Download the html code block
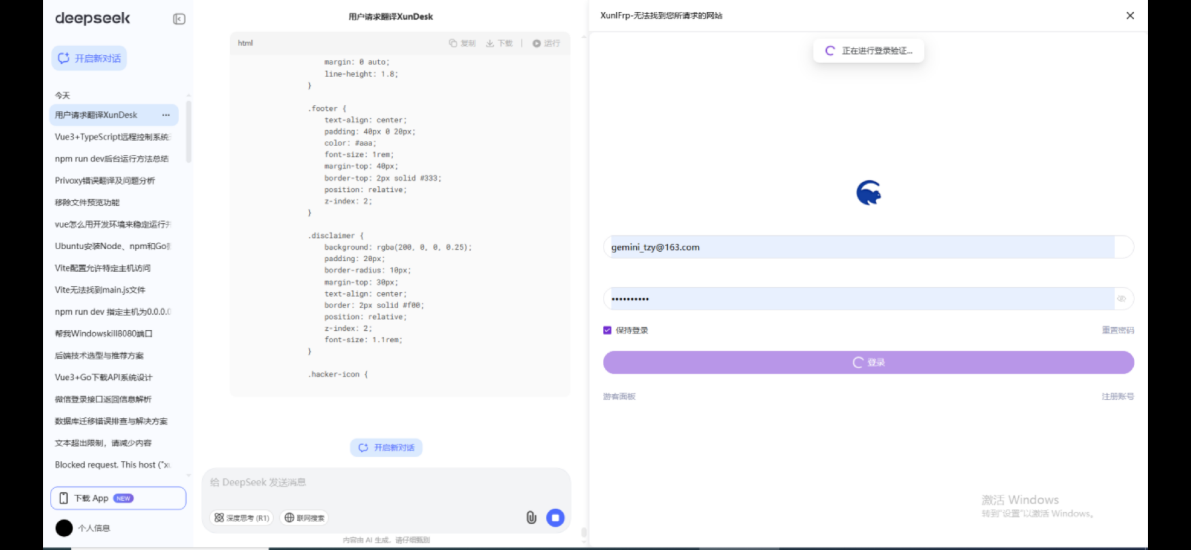The height and width of the screenshot is (550, 1191). pyautogui.click(x=499, y=43)
